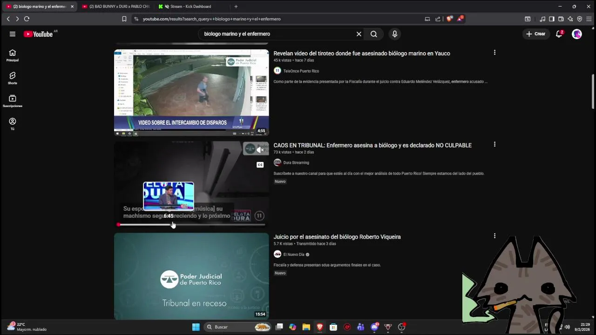Clear the search query with the X
Screen dimensions: 596x335
pos(359,34)
